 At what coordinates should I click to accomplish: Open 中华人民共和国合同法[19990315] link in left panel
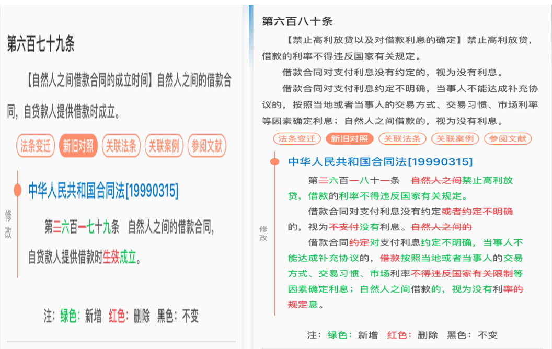pyautogui.click(x=103, y=191)
